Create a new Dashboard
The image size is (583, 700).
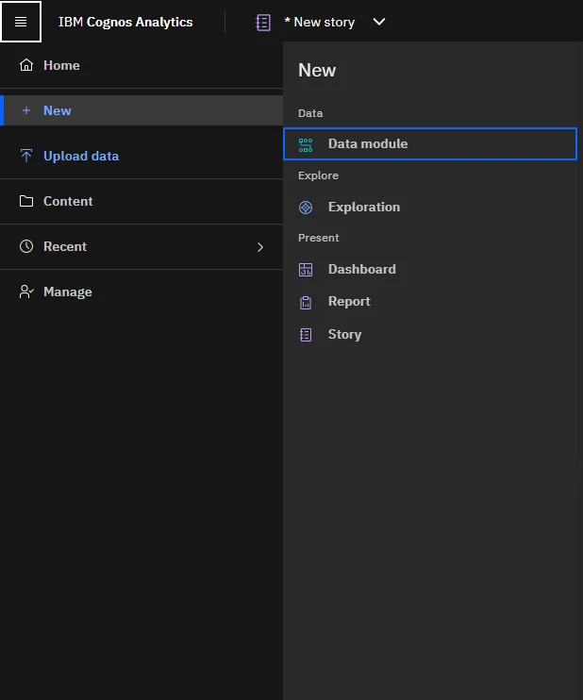click(x=430, y=269)
